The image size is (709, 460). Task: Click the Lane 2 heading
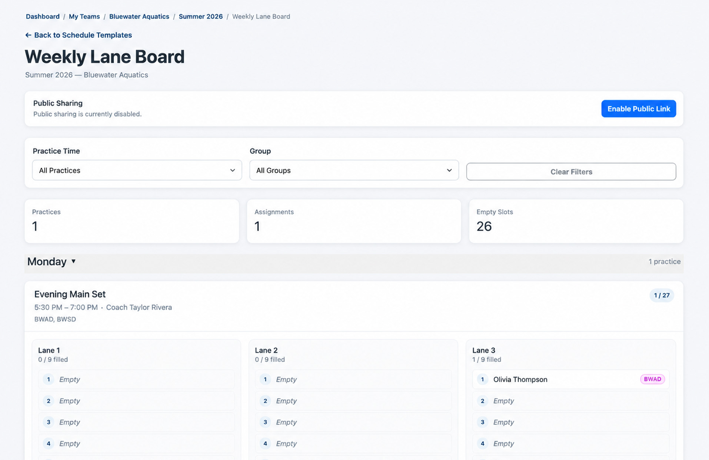tap(266, 350)
